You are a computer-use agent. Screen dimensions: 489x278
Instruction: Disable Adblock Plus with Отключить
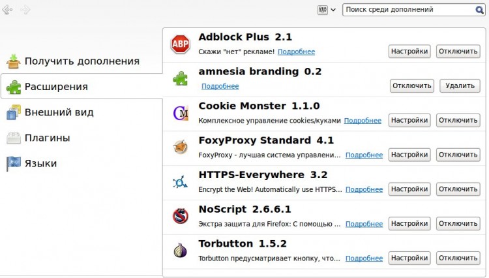coord(458,52)
